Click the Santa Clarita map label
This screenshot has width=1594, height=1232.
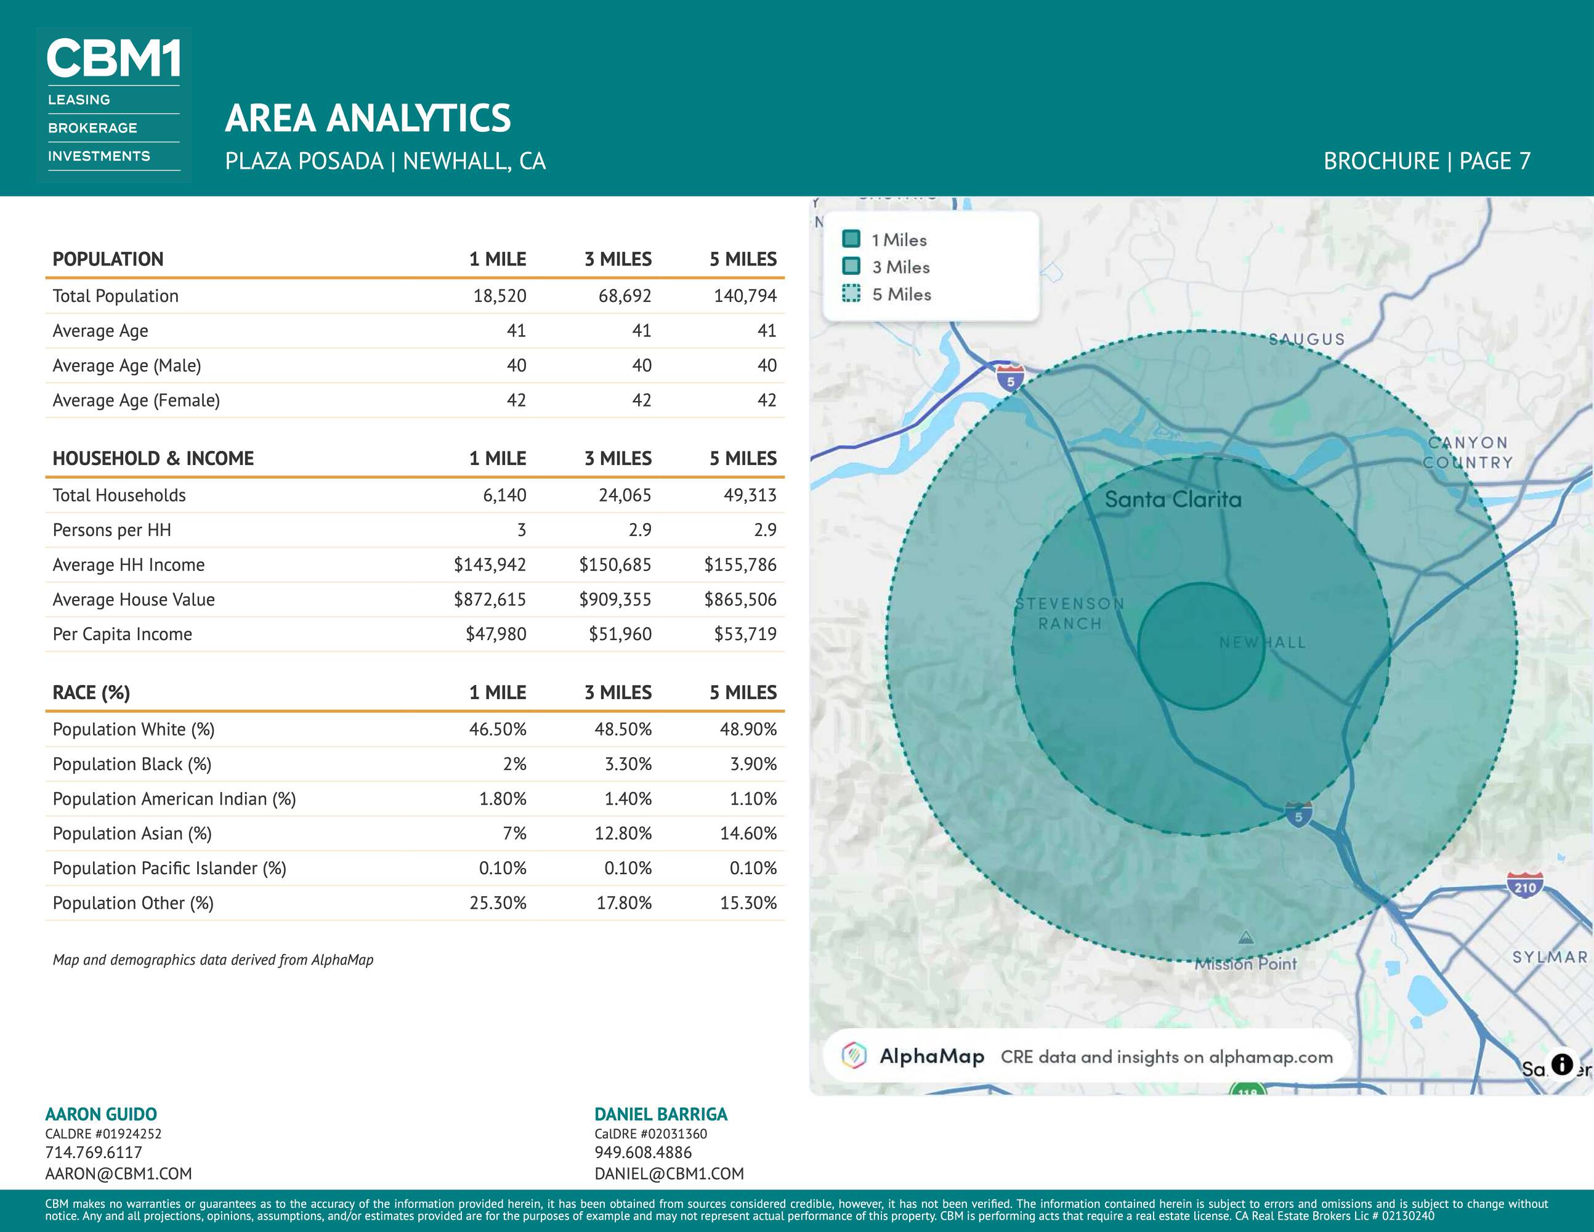click(1172, 500)
